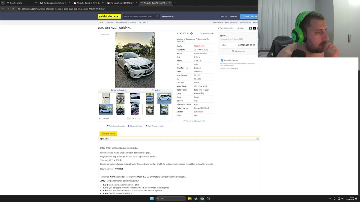The height and width of the screenshot is (202, 360).
Task: Open taskbar clock and date
Action: pyautogui.click(x=350, y=199)
